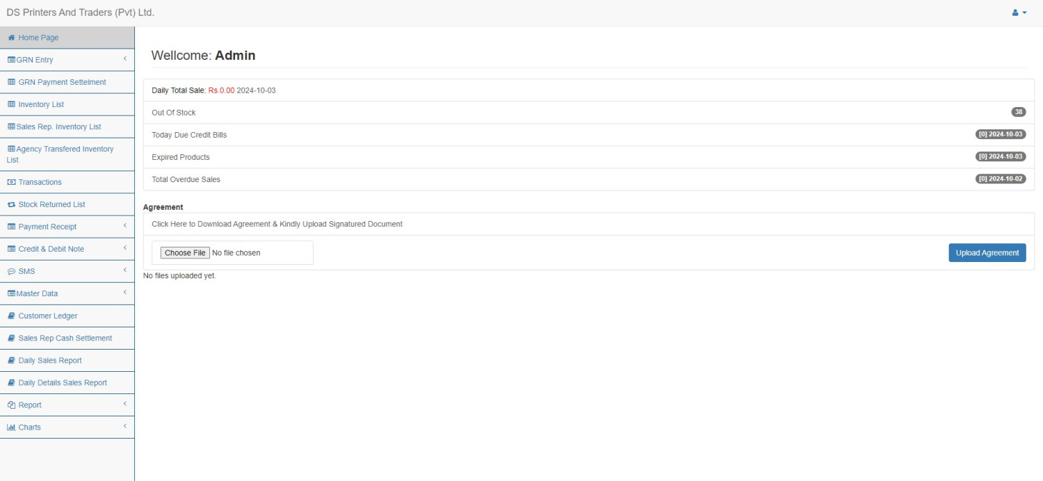
Task: Click the Charts bar-chart icon
Action: tap(10, 426)
